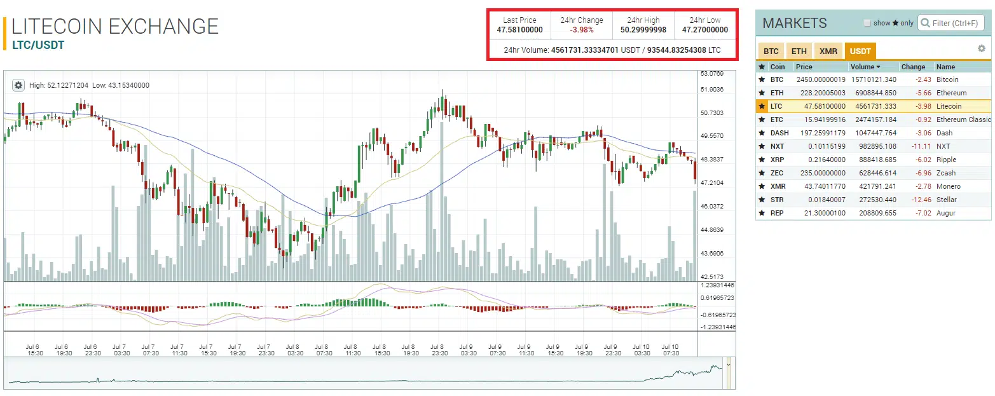Switch to the XMR markets tab
Viewport: 995px width, 396px height.
[x=828, y=51]
